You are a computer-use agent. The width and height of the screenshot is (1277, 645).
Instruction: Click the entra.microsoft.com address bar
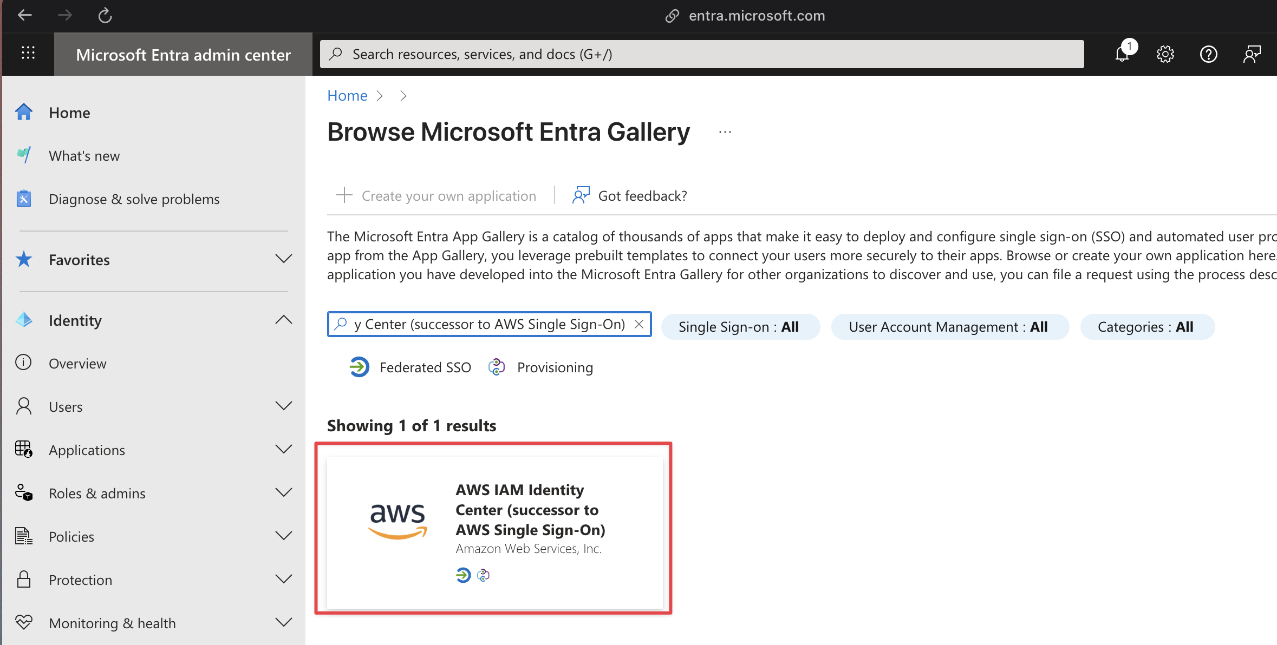tap(746, 16)
